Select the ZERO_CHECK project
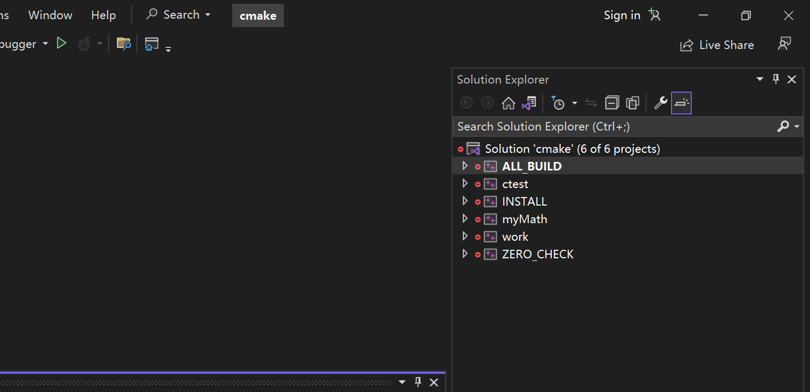The height and width of the screenshot is (392, 810). (x=538, y=255)
